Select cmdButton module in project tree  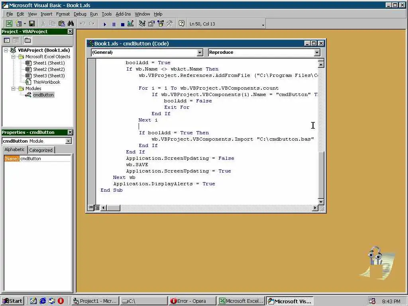pyautogui.click(x=43, y=95)
